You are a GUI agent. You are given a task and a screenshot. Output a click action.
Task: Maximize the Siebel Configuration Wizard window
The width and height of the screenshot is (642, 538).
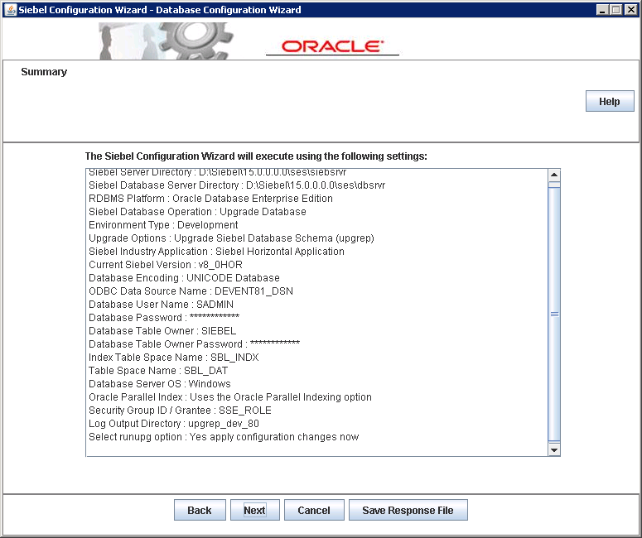[615, 10]
